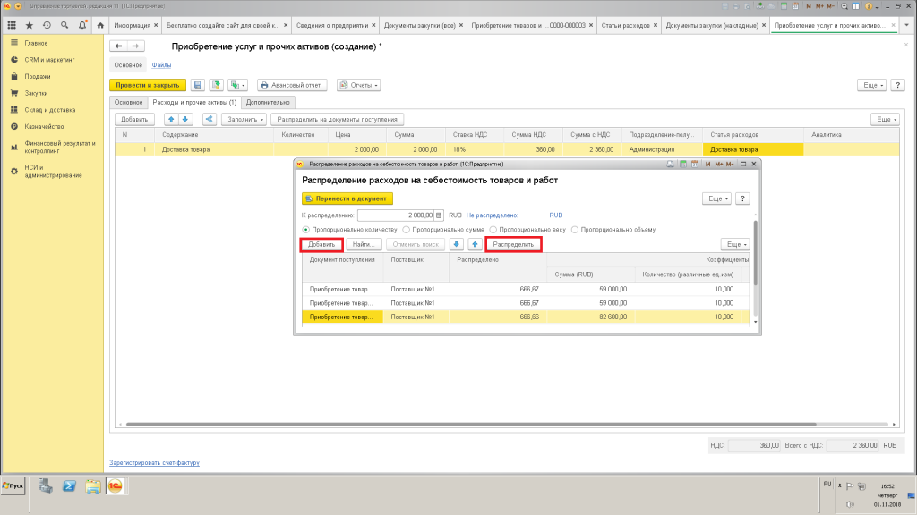Screen dimensions: 917x515
Task: Open the calculator icon in dialog title bar
Action: 682,165
